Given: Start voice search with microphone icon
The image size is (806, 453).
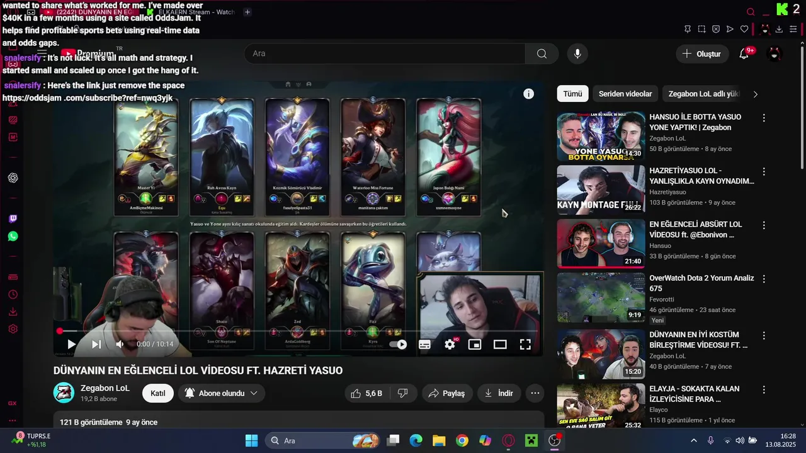Looking at the screenshot, I should click(577, 53).
